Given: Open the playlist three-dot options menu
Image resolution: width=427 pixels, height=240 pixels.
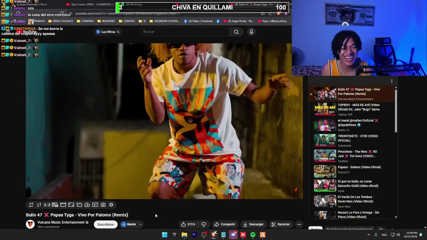Looking at the screenshot, I should [x=392, y=81].
